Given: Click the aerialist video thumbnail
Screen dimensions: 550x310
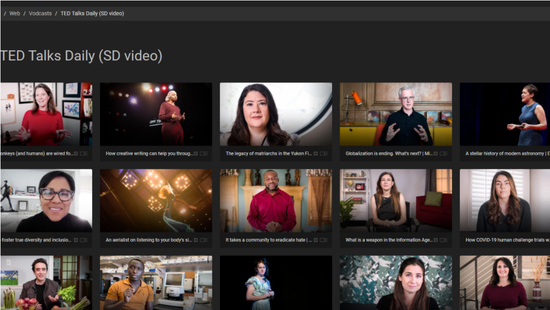Looking at the screenshot, I should coord(156,201).
